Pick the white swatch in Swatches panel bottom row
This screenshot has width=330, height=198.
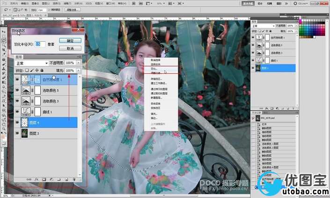(x=314, y=37)
